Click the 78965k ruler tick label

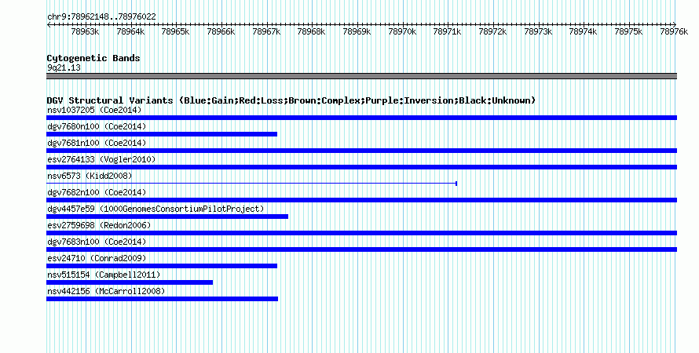tap(176, 31)
